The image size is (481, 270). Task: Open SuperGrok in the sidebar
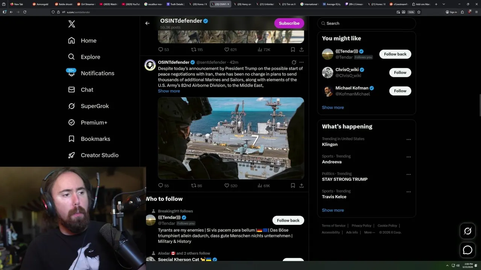pos(88,106)
